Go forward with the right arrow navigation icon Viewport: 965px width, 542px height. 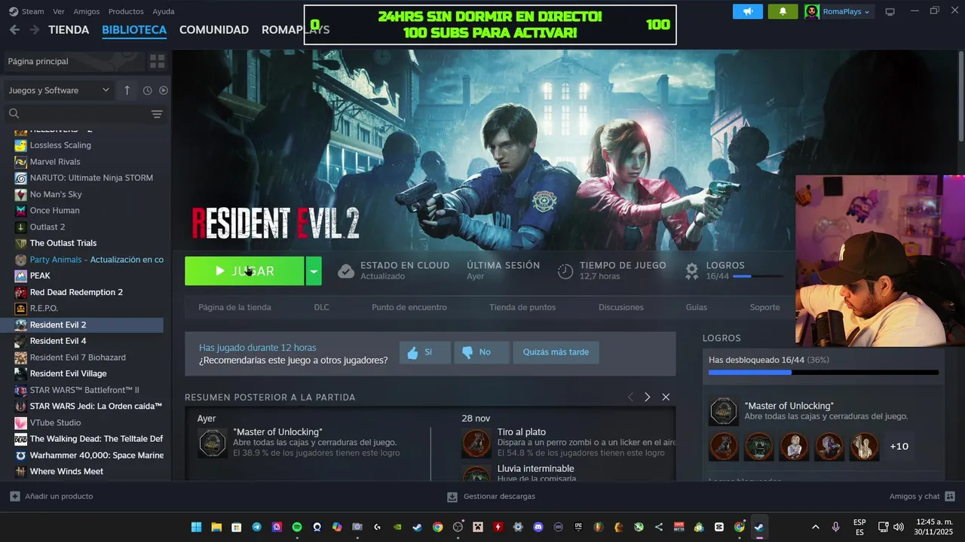click(34, 29)
